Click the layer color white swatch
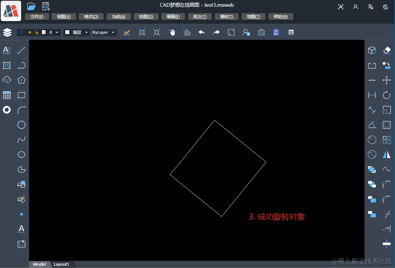Screen dimensions: 395x268 tap(44, 32)
